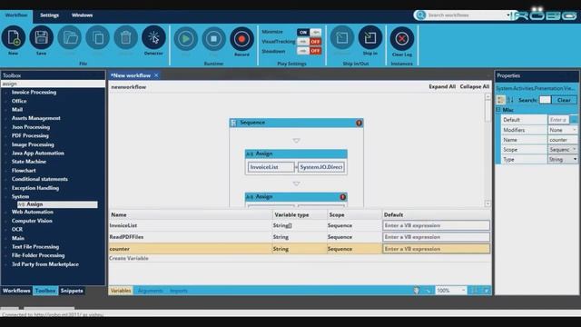The image size is (581, 327).
Task: Click the Sequence activity icon
Action: [x=233, y=123]
